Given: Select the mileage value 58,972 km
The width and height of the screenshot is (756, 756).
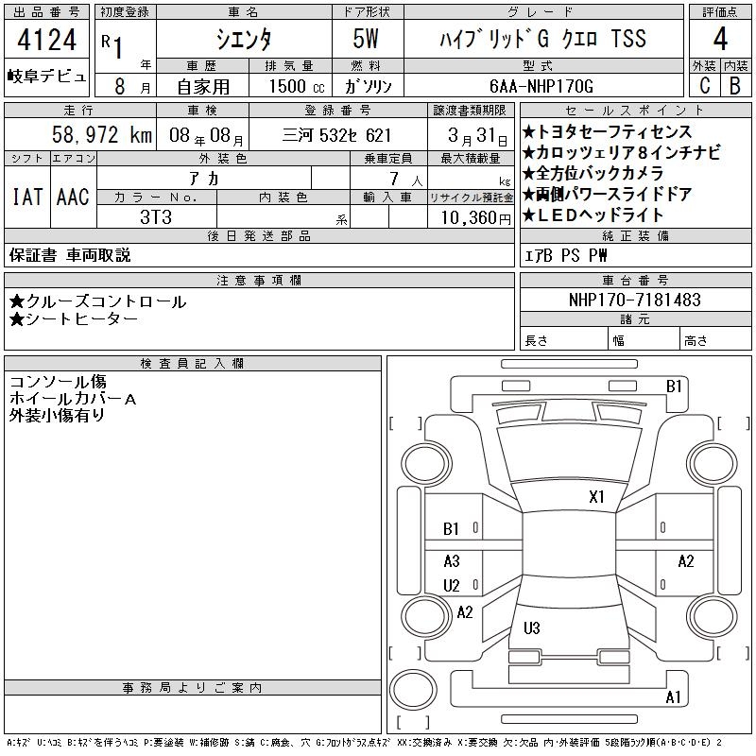Looking at the screenshot, I should [x=102, y=135].
